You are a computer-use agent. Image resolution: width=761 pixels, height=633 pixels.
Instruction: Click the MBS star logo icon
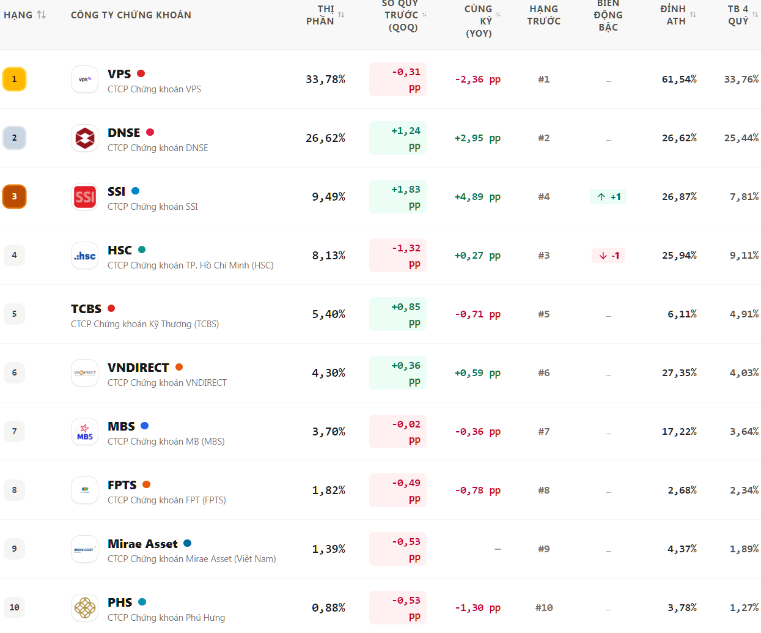(84, 432)
